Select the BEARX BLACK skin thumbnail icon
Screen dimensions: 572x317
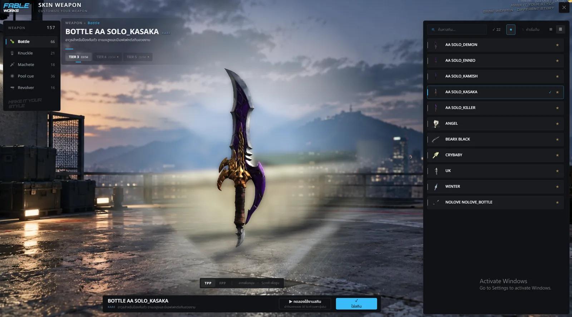click(x=436, y=140)
